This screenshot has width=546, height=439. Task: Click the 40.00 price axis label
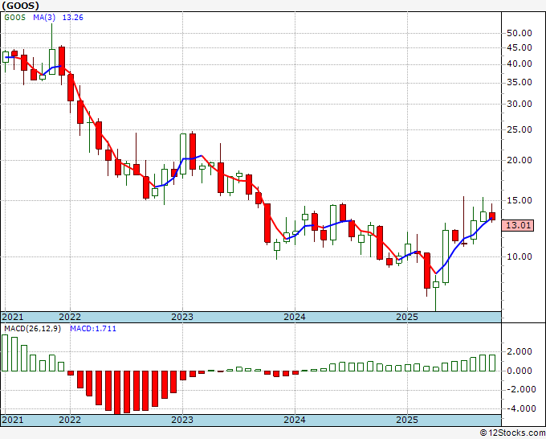pos(520,64)
